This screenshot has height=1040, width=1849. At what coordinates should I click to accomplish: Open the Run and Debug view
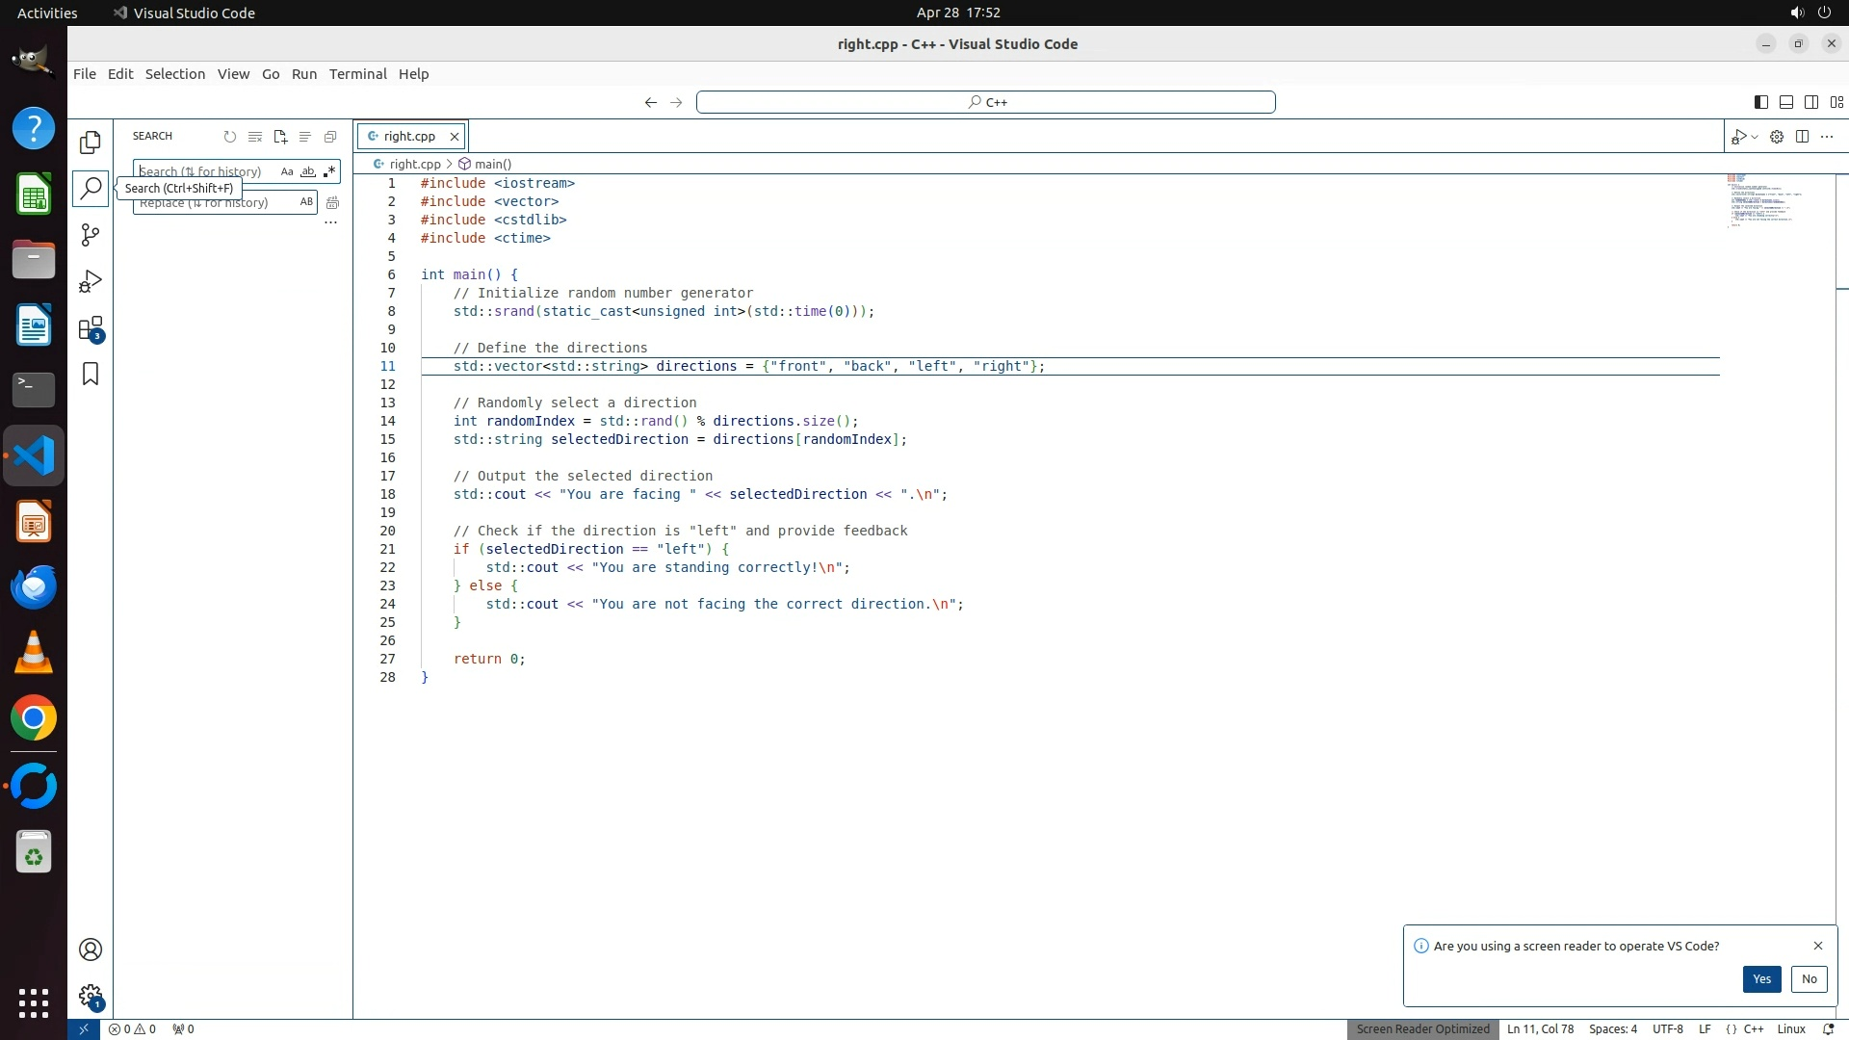pyautogui.click(x=91, y=281)
